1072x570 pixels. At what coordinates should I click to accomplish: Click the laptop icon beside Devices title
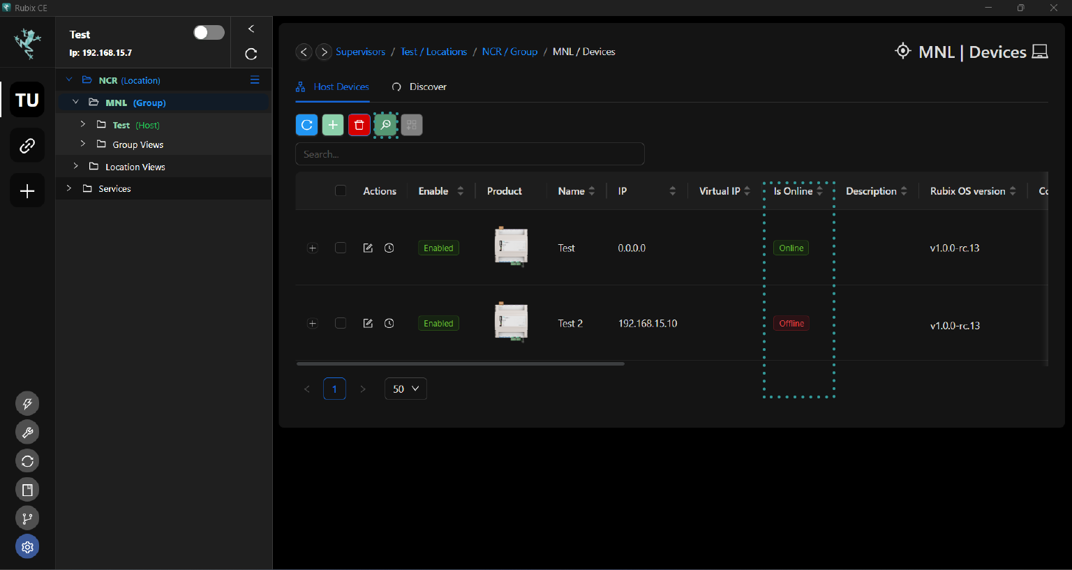[1040, 52]
